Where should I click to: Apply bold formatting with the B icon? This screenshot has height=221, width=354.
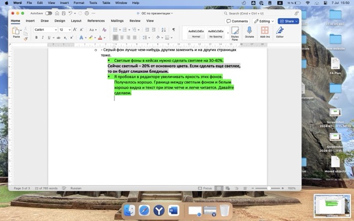[x=36, y=38]
